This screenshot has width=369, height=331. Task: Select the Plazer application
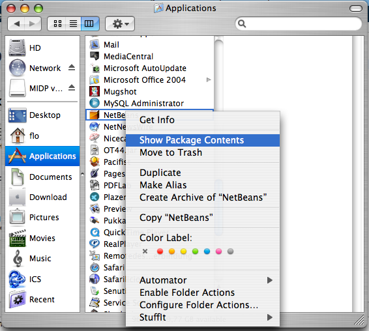(x=108, y=197)
